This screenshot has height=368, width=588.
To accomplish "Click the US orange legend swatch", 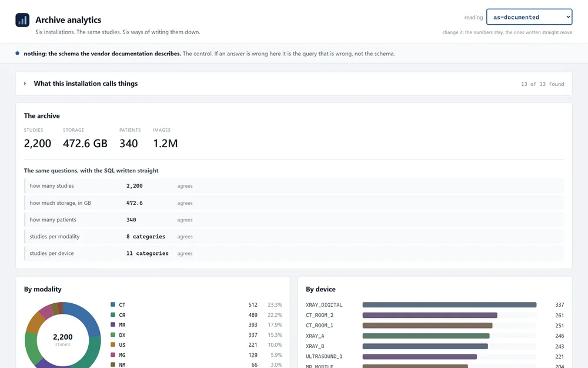I will coord(113,344).
